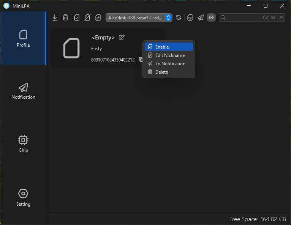The width and height of the screenshot is (291, 225).
Task: Toggle the eye visibility button in toolbar
Action: 211,17
